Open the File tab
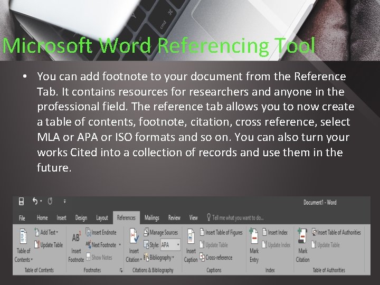 [22, 218]
